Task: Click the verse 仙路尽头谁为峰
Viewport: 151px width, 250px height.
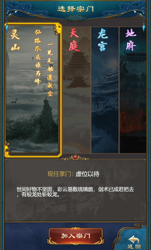Action: [x=38, y=57]
